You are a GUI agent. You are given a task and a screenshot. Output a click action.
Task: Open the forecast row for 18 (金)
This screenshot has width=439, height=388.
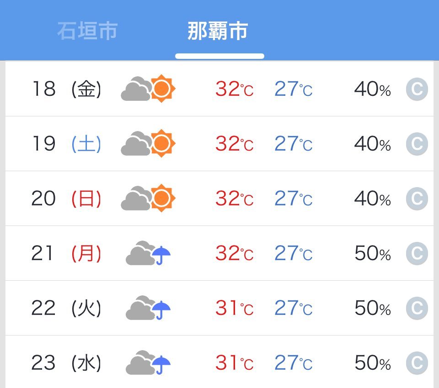[219, 89]
